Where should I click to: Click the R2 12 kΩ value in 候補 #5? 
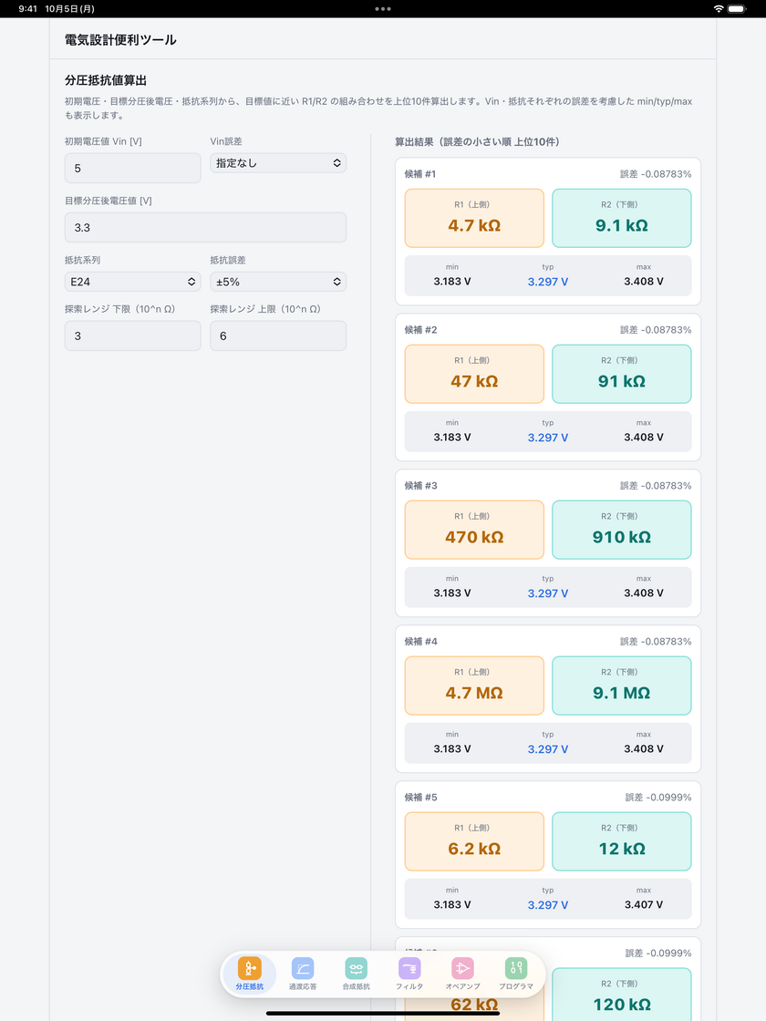(x=621, y=849)
